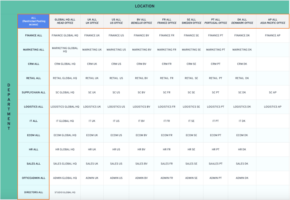Select the MARKETING UK cell

(92, 50)
